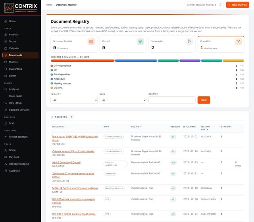
Task: Open the Kind filter dropdown
Action: tap(123, 100)
